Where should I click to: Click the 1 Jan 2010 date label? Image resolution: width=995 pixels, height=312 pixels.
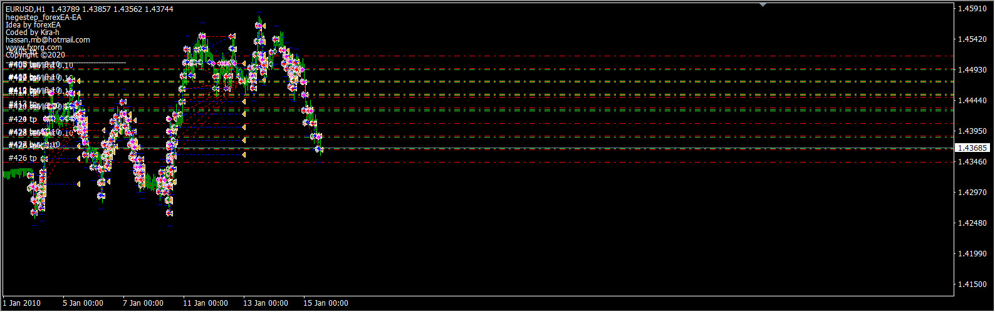pos(21,303)
